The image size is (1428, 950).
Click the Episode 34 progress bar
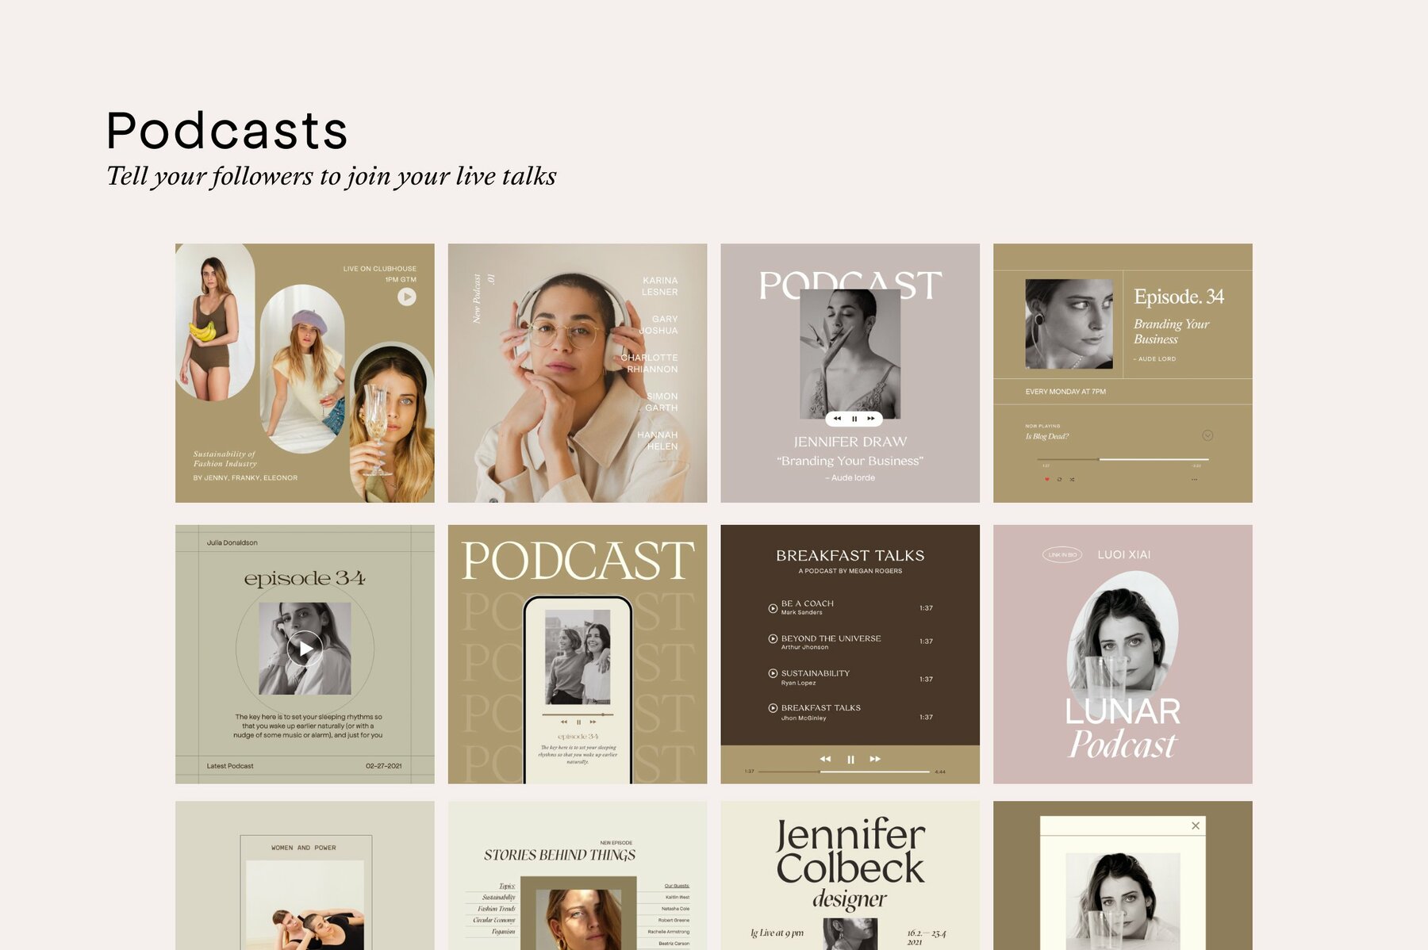pos(1122,459)
